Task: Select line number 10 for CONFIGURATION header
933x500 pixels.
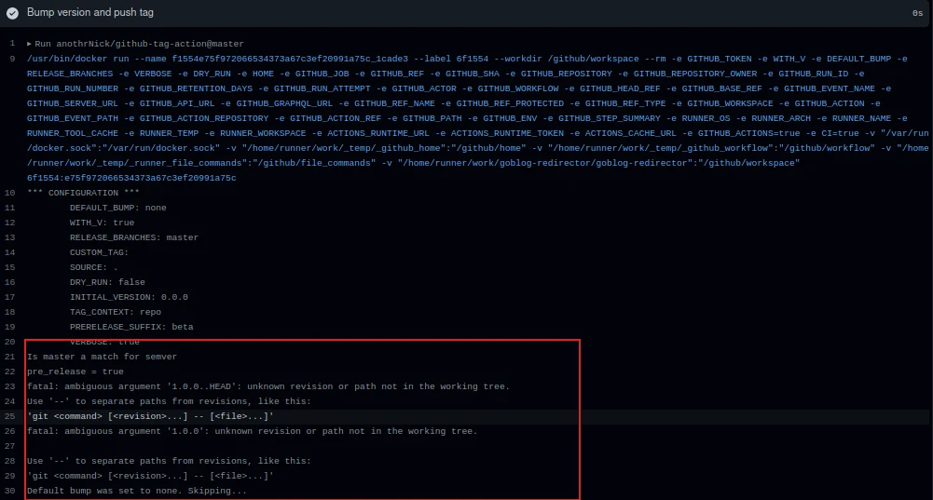Action: pos(9,193)
